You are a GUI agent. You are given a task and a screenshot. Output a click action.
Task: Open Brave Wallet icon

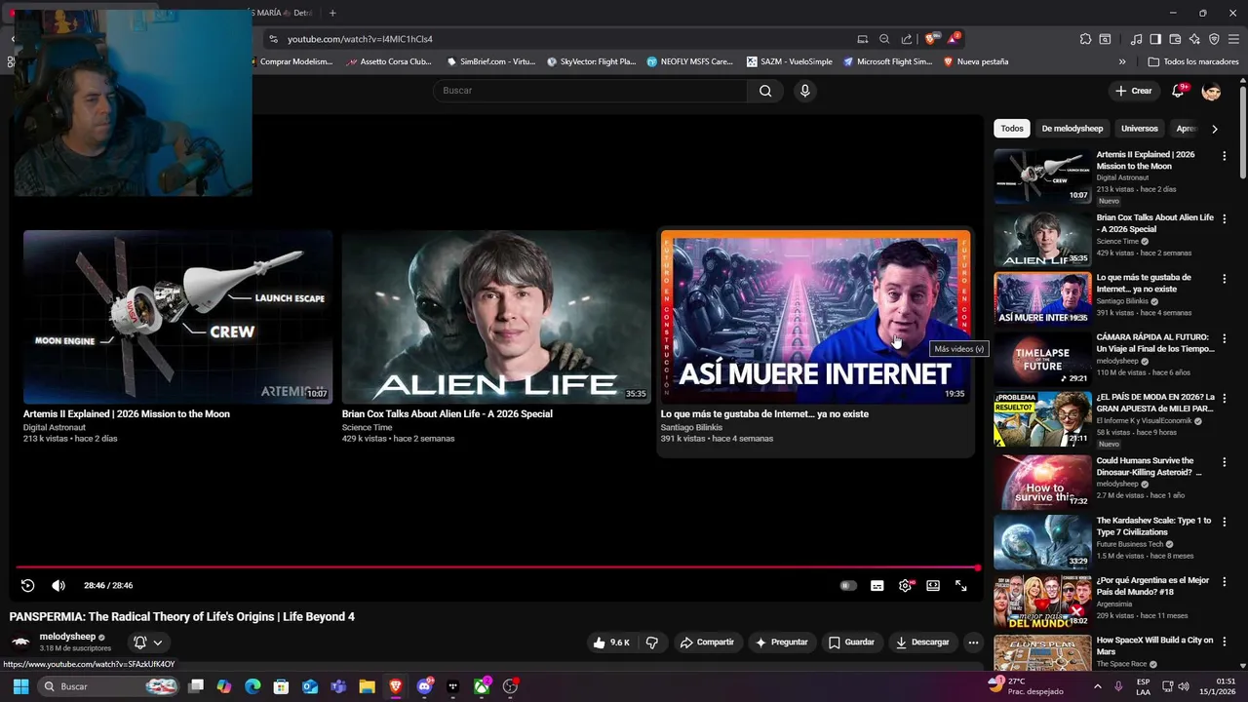(x=1175, y=39)
